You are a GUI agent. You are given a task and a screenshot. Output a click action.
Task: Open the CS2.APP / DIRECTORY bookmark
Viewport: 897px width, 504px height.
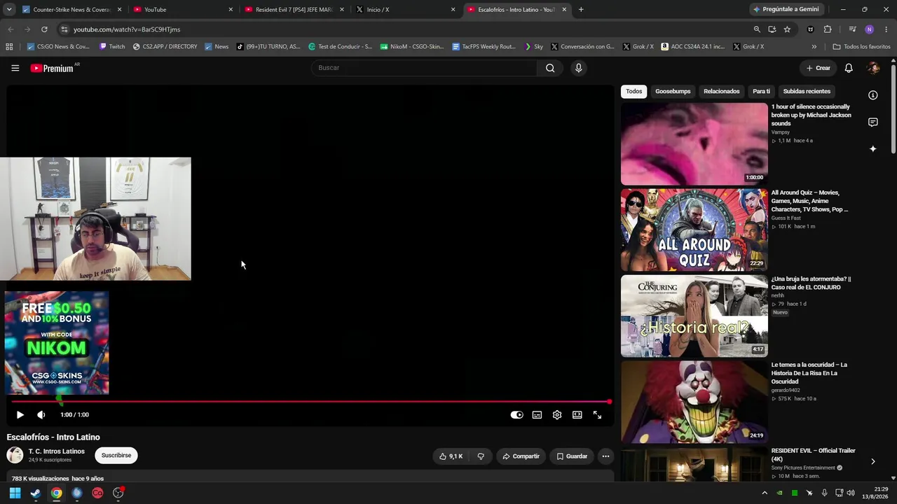[x=165, y=47]
